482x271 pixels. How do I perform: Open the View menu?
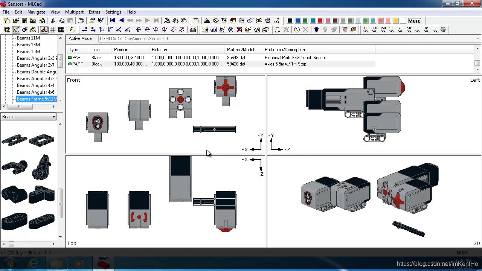(x=55, y=12)
